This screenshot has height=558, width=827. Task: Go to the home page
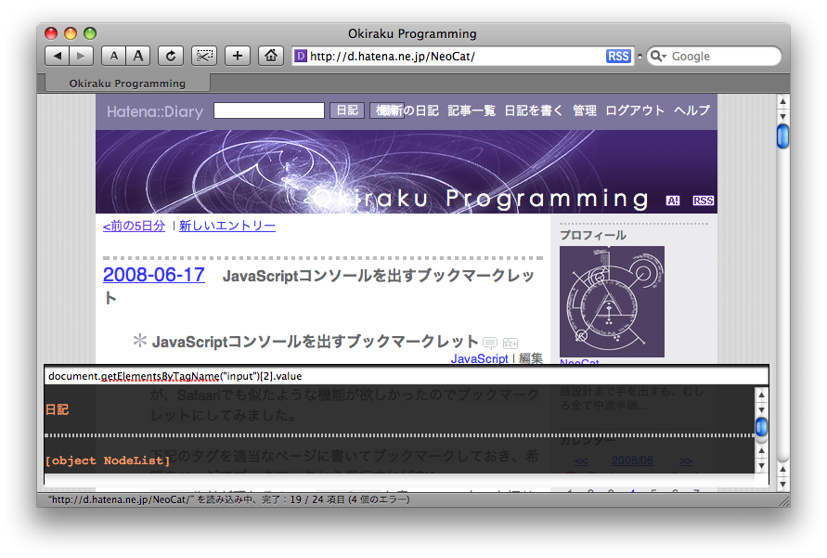[270, 56]
